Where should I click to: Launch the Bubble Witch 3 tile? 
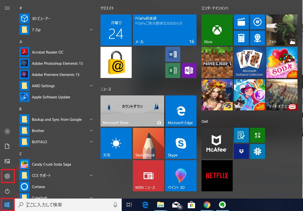(249, 95)
